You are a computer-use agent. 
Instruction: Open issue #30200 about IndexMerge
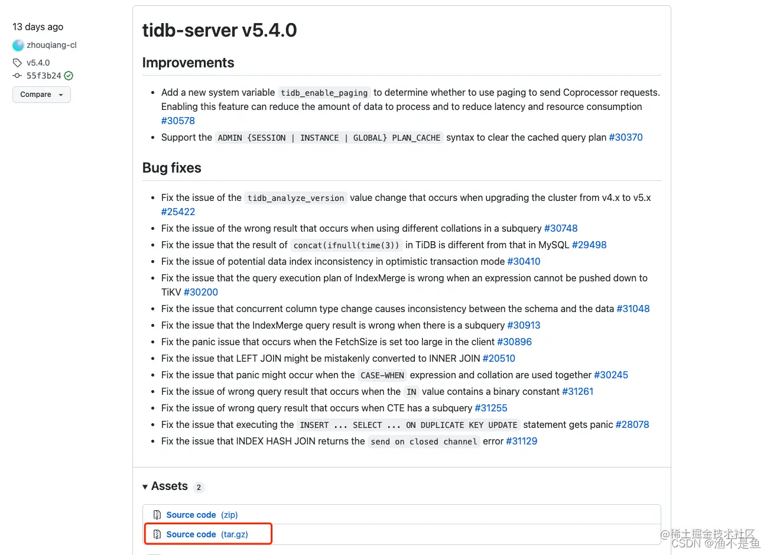[201, 292]
